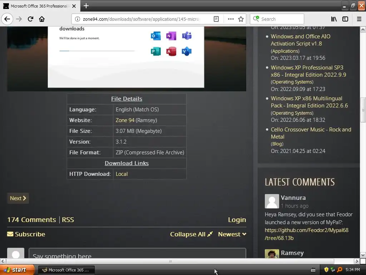Open the comments RSS feed
Viewport: 366px width, 275px height.
coord(68,219)
